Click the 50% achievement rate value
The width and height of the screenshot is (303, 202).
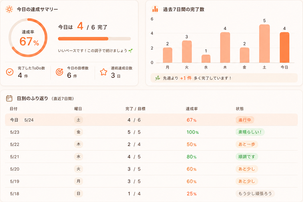(191, 144)
